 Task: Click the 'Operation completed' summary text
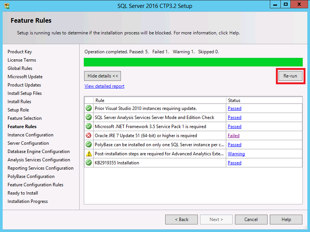tap(152, 52)
